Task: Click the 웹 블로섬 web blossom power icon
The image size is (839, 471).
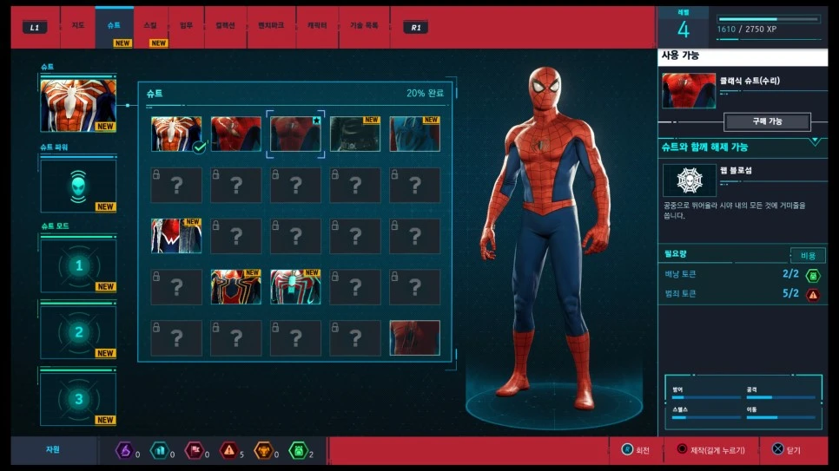Action: pyautogui.click(x=690, y=180)
